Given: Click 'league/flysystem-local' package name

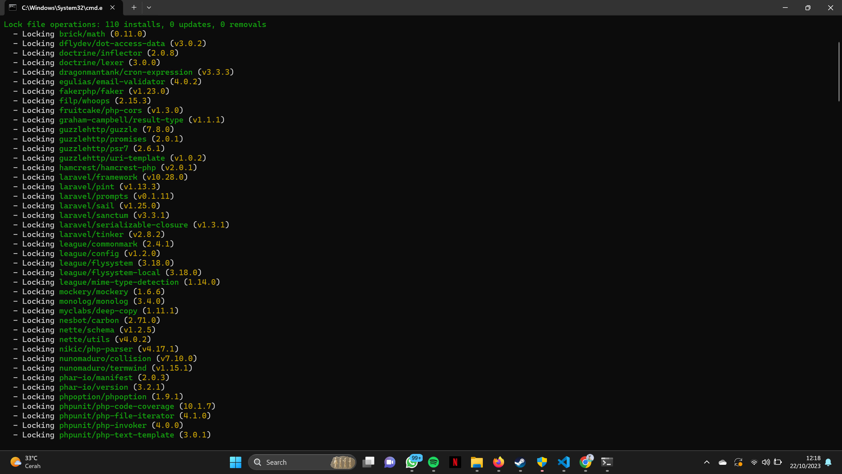Looking at the screenshot, I should [x=110, y=273].
